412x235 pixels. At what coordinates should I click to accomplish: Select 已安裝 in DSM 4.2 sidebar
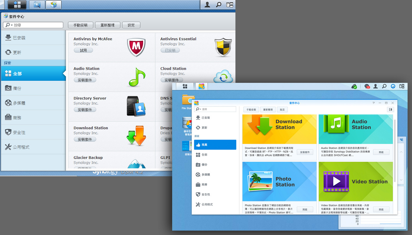[x=33, y=38]
